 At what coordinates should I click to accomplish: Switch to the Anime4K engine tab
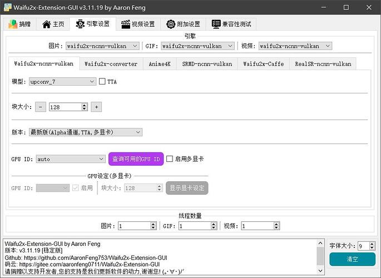point(160,64)
